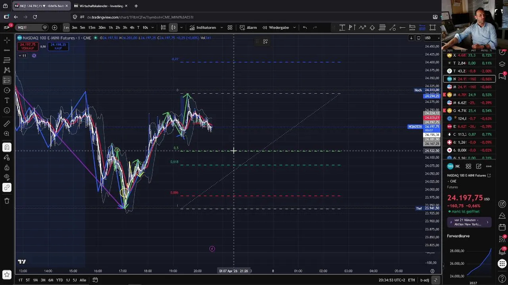508x285 pixels.
Task: Switch to the 5m timeframe
Action: coord(83,27)
